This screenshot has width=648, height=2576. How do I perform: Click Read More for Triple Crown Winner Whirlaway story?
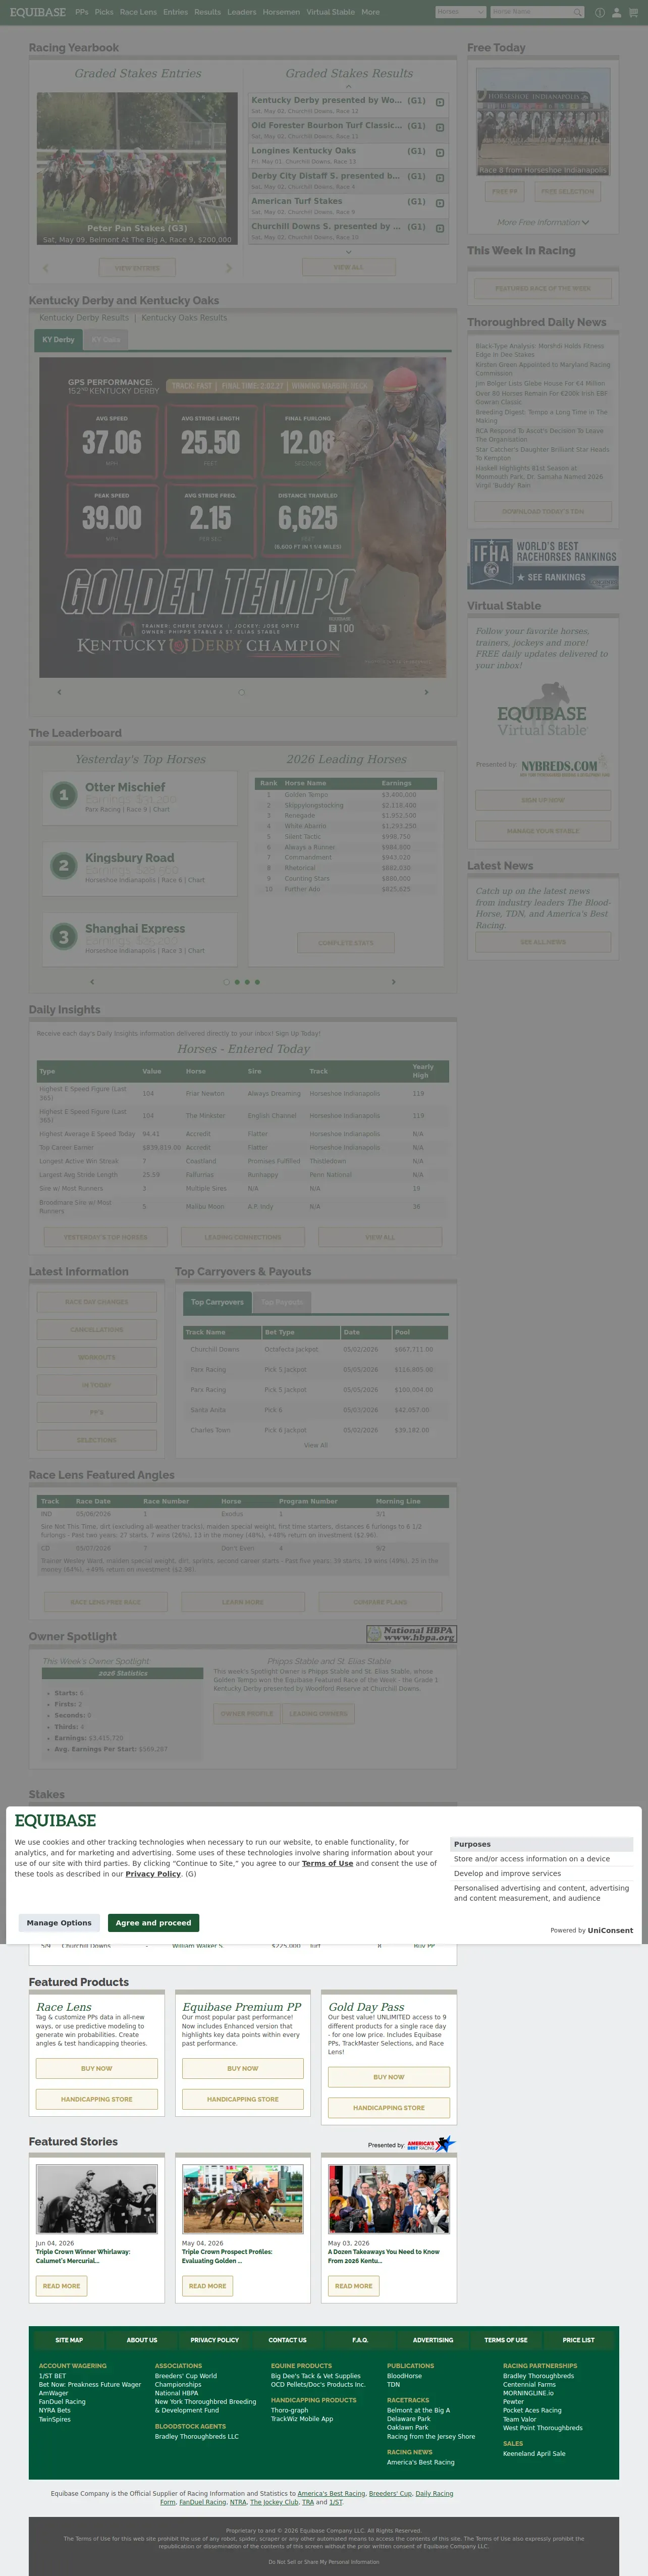[x=61, y=2286]
